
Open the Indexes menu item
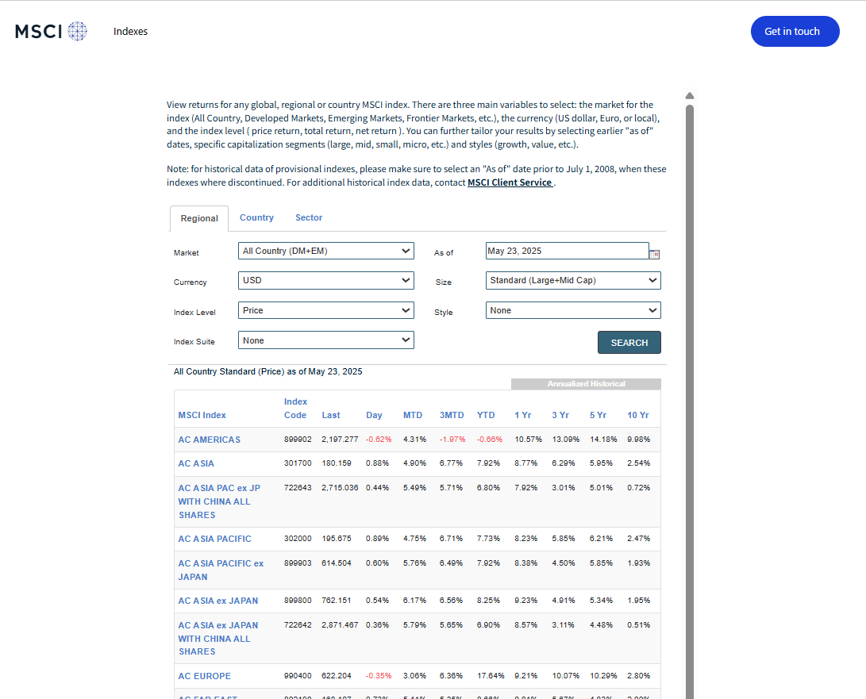pos(130,32)
